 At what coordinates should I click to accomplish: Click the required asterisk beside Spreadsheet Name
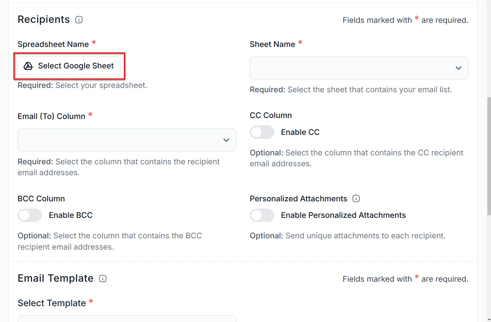[x=94, y=42]
